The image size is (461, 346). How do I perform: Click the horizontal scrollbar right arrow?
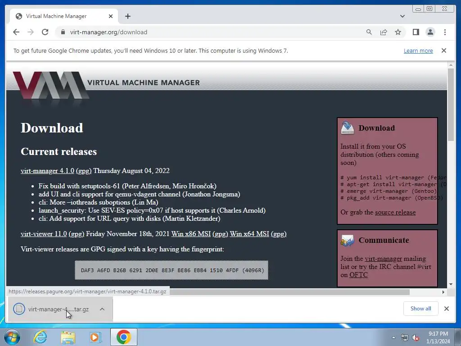click(x=443, y=292)
